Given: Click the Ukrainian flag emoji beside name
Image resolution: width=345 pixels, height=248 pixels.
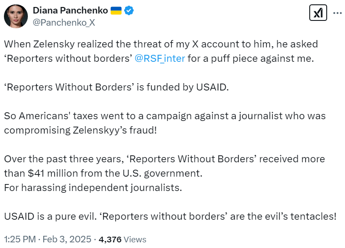Looking at the screenshot, I should tap(116, 11).
